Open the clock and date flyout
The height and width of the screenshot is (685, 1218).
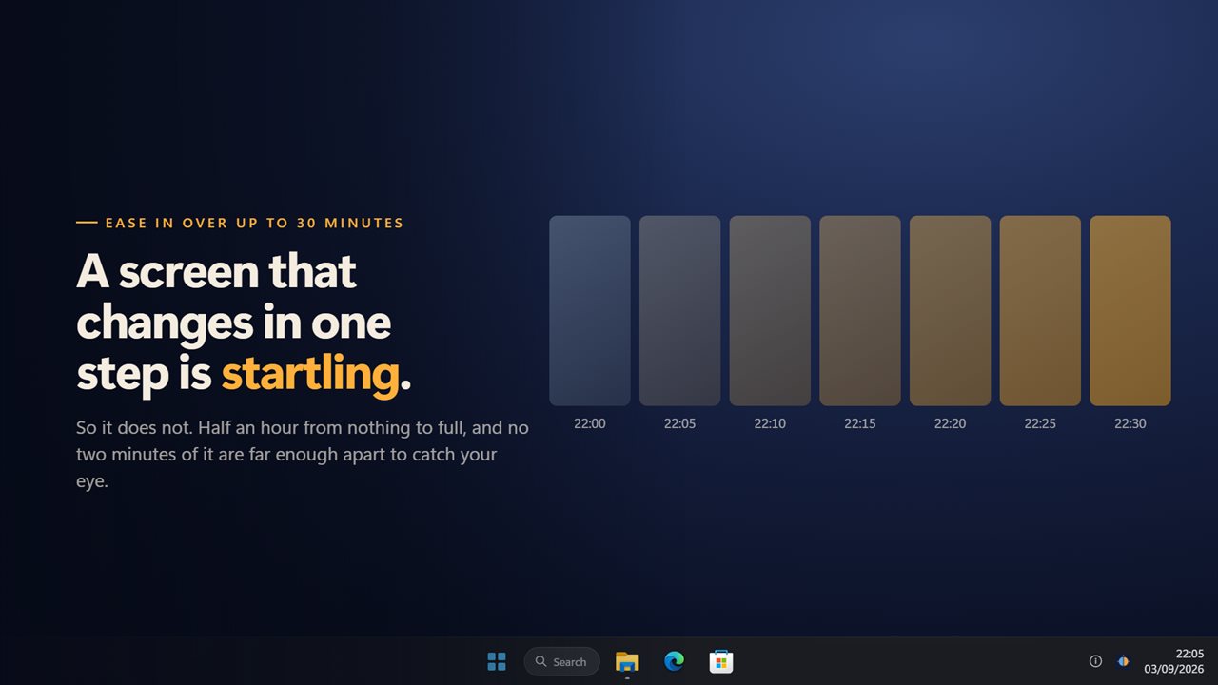pos(1175,661)
